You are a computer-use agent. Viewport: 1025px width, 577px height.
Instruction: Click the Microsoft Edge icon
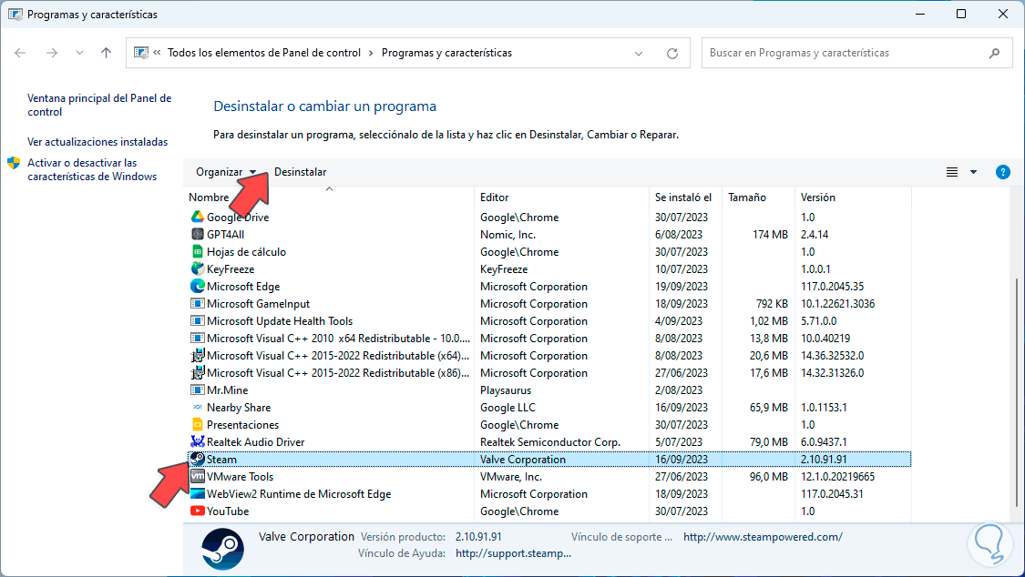(x=197, y=286)
